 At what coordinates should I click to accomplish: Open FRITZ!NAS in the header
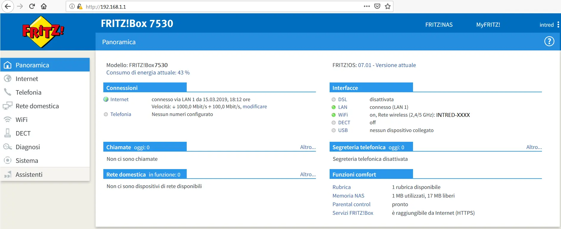click(439, 25)
